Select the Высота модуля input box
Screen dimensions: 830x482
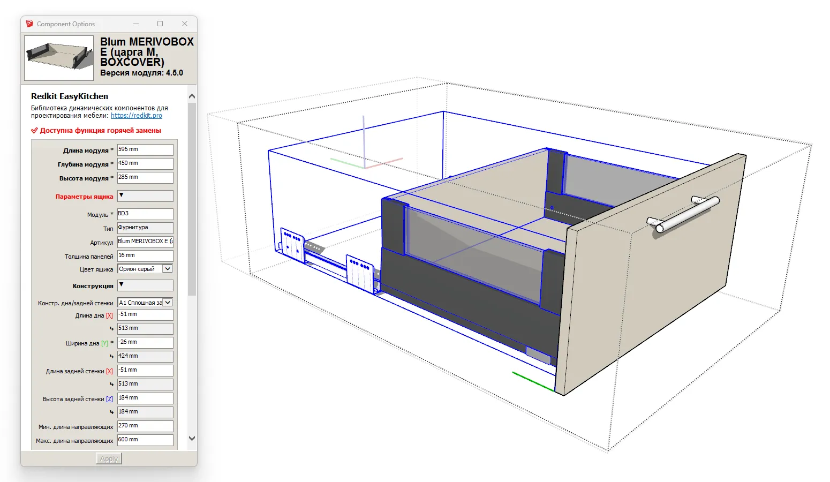coord(145,178)
